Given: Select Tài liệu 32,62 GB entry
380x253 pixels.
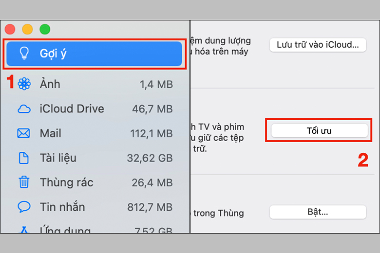Looking at the screenshot, I should pyautogui.click(x=95, y=158).
